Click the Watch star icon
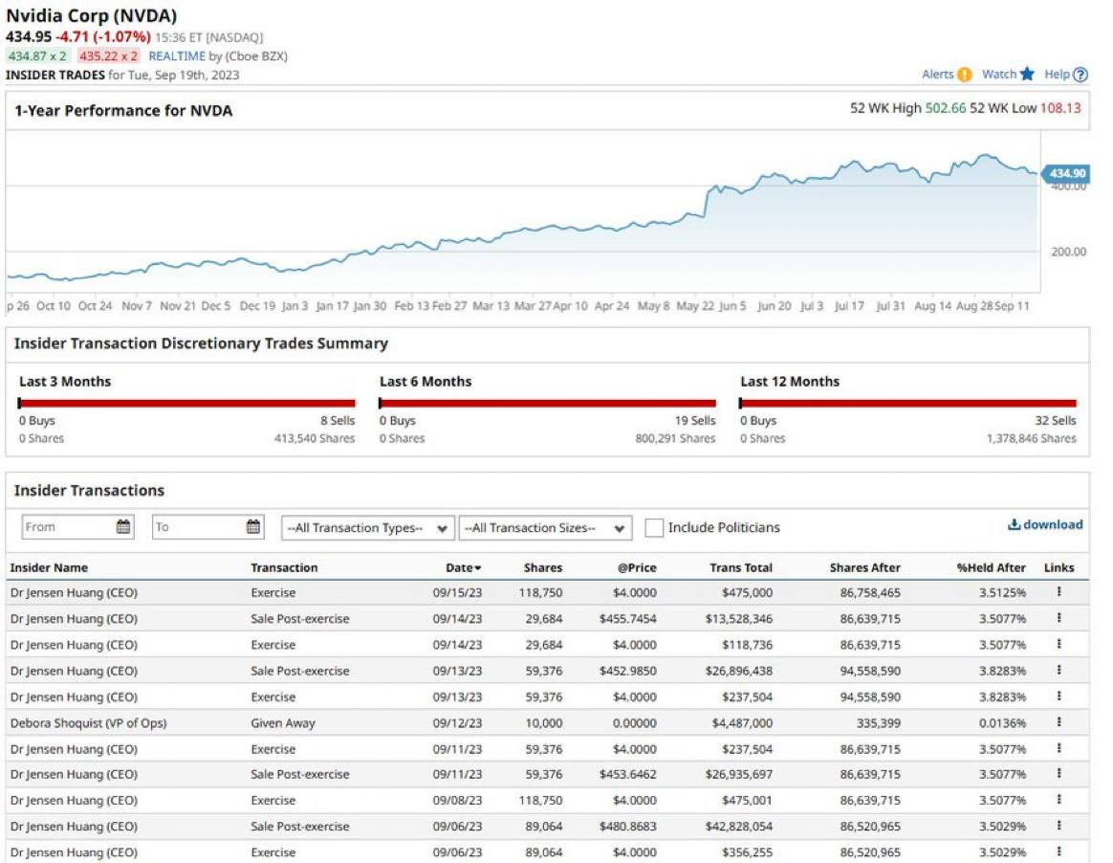The height and width of the screenshot is (863, 1113). [1027, 75]
